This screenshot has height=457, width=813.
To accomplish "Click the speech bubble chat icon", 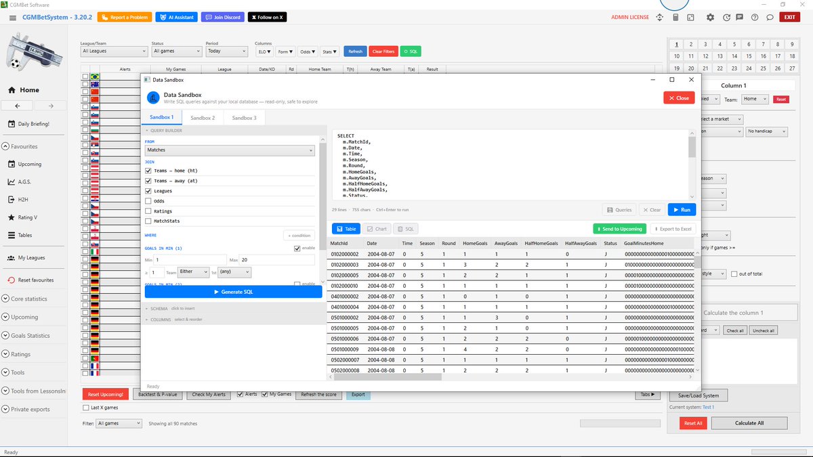I will point(769,17).
